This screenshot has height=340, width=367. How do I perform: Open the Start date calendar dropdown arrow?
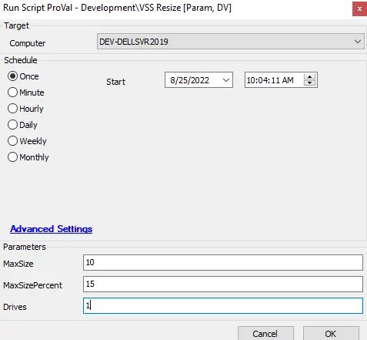(x=226, y=80)
